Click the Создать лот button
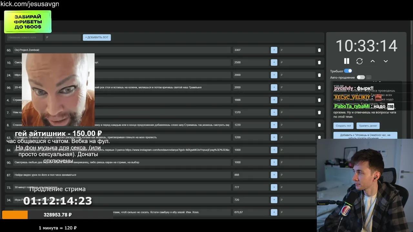This screenshot has height=232, width=413. [343, 126]
